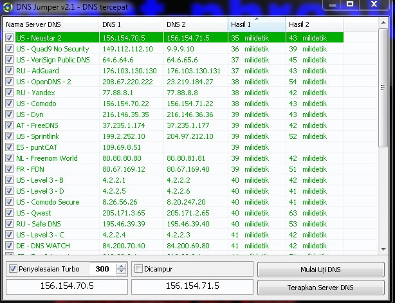
Task: Sort by DNS 1 column header
Action: [131, 24]
